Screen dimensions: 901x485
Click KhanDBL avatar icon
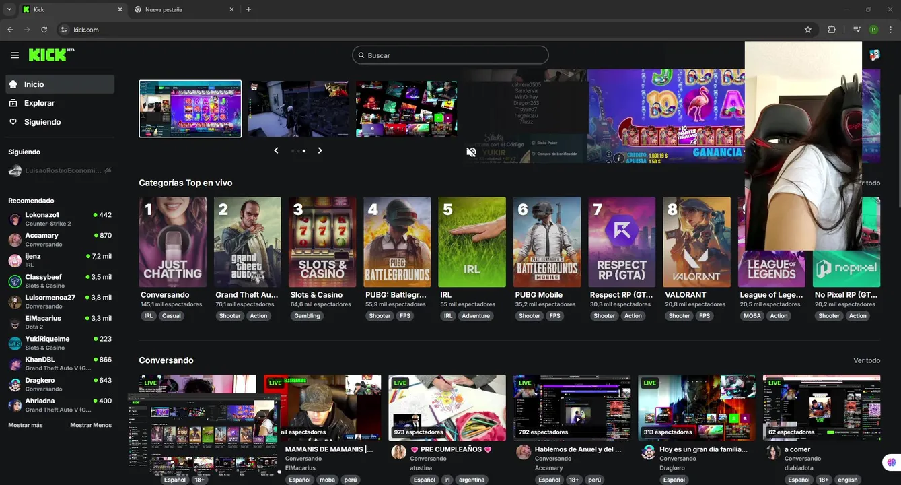(15, 364)
